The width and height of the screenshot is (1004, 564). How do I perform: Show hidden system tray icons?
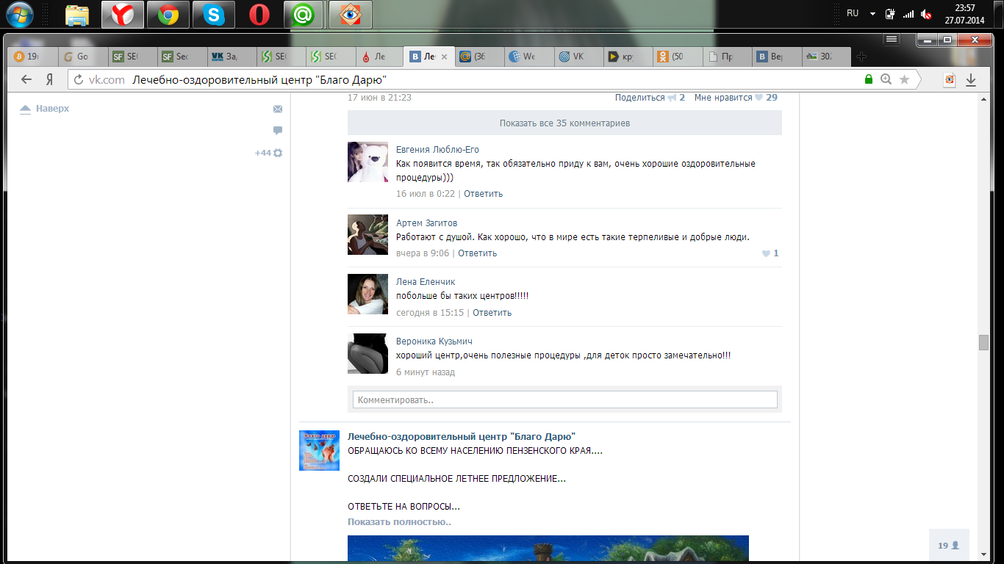click(872, 14)
